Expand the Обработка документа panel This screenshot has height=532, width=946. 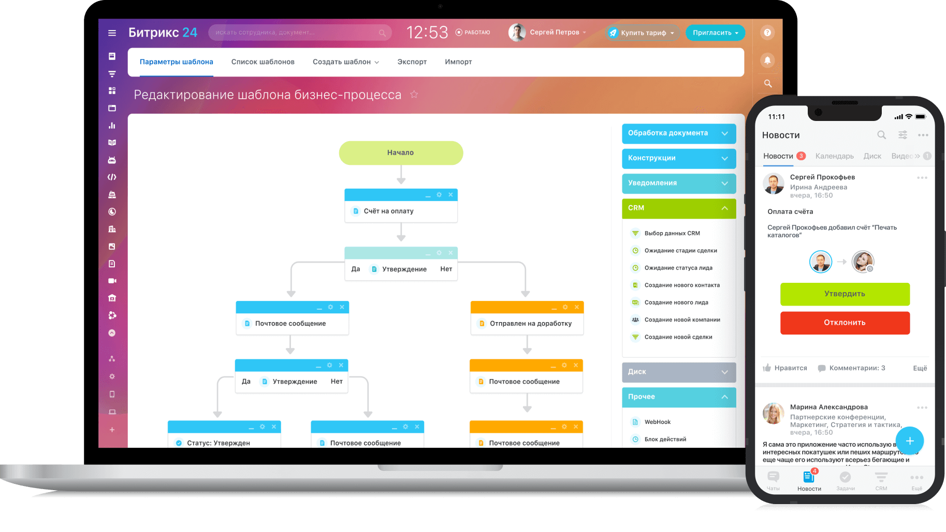679,133
